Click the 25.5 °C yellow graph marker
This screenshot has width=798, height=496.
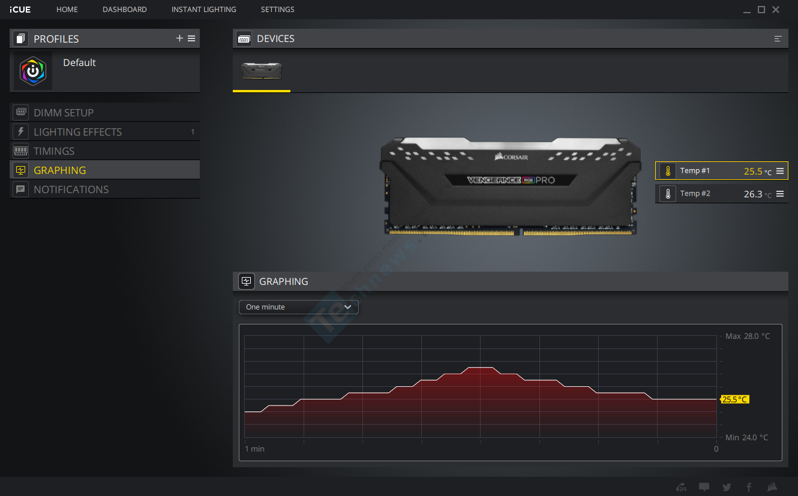[734, 399]
